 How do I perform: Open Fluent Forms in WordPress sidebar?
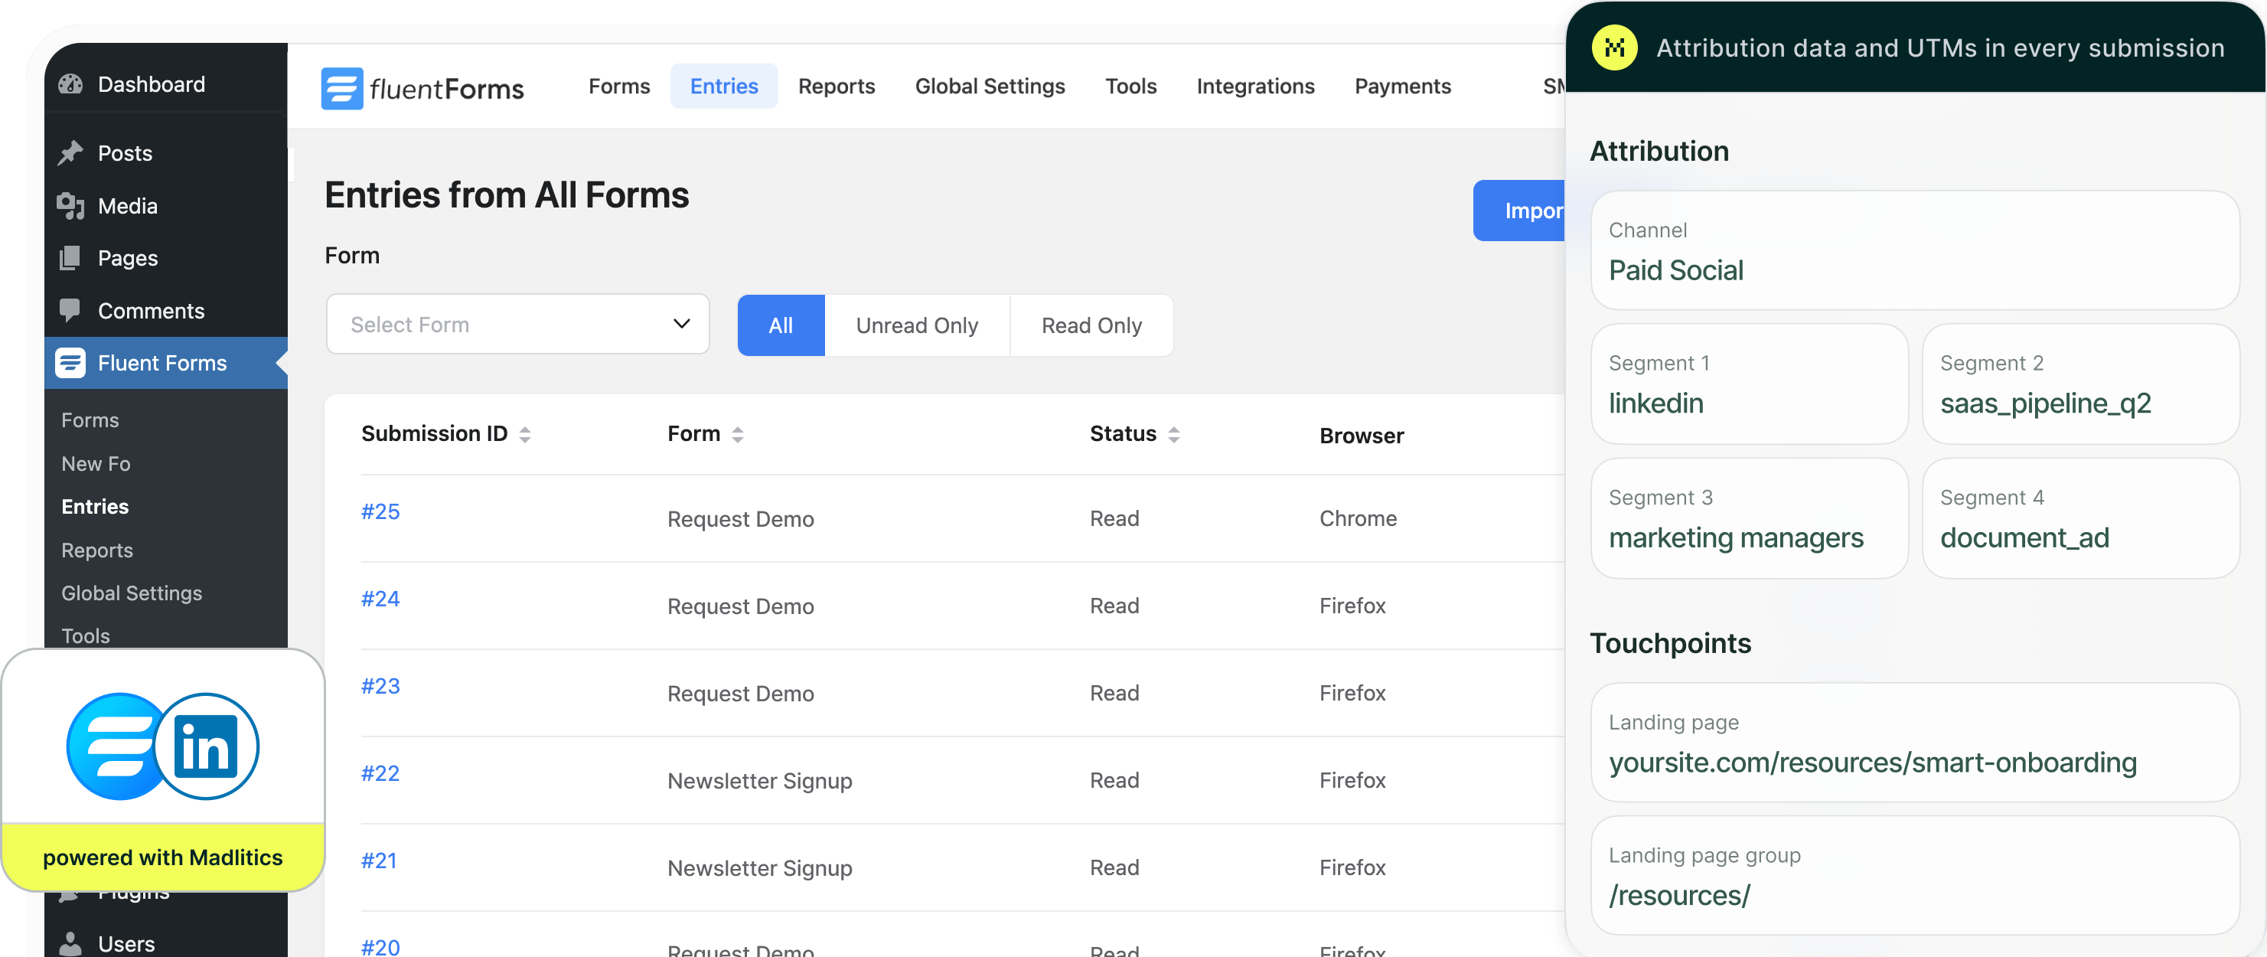coord(165,363)
